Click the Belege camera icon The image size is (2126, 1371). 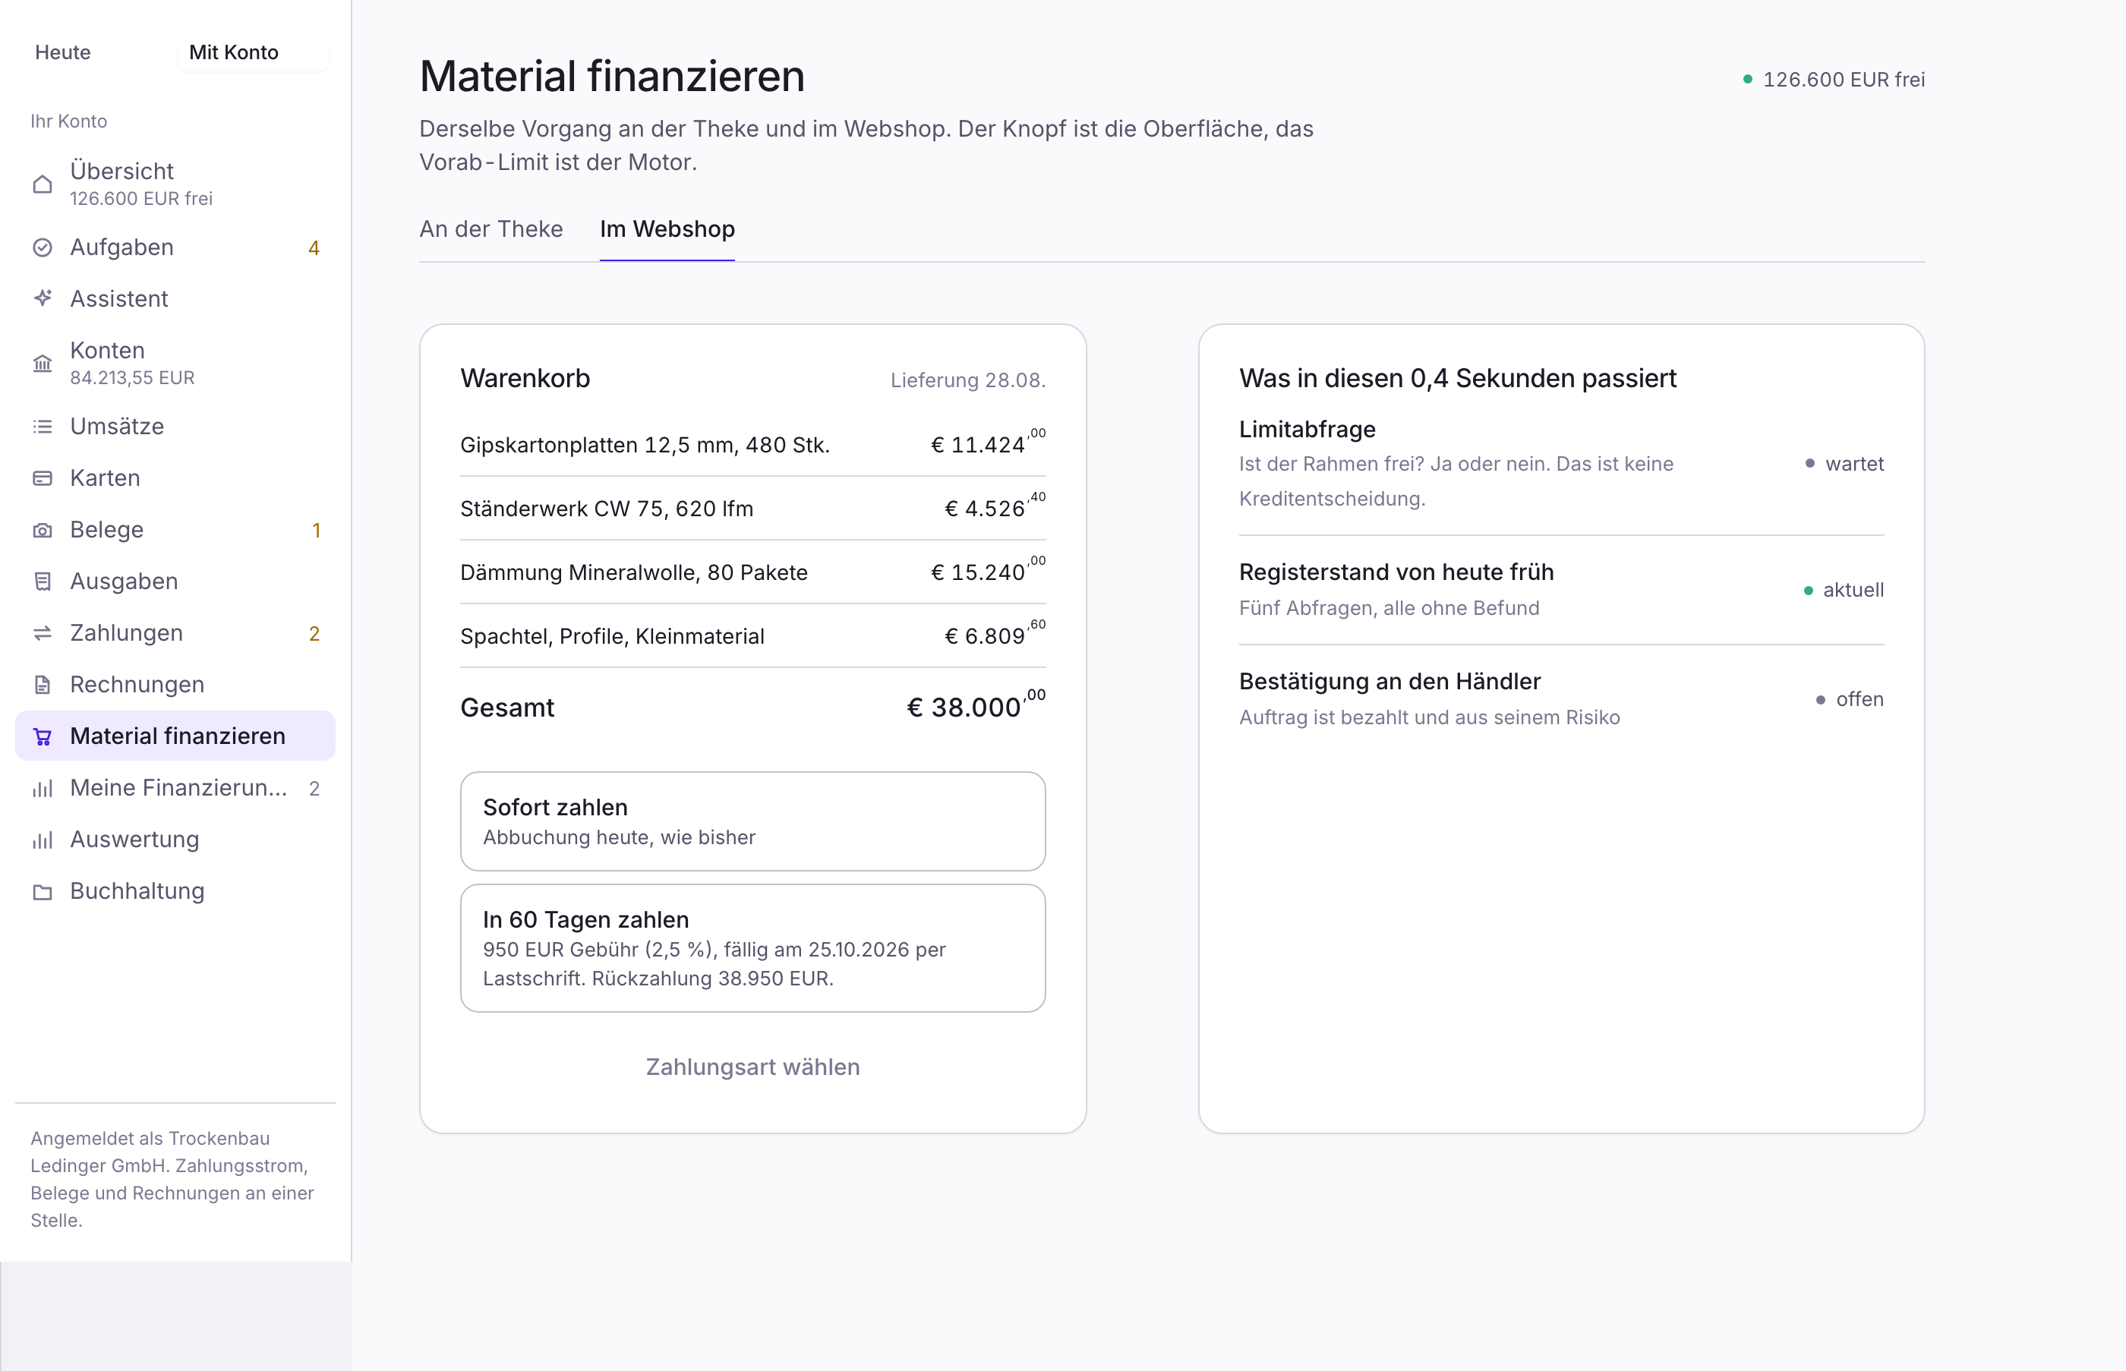(42, 530)
